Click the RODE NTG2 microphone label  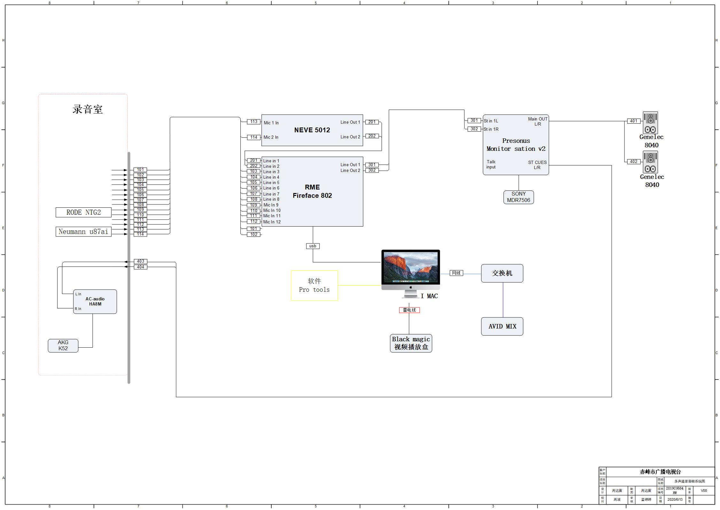click(x=83, y=212)
